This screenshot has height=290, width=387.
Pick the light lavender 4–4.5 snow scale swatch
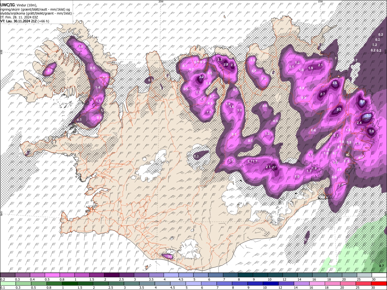171,275
